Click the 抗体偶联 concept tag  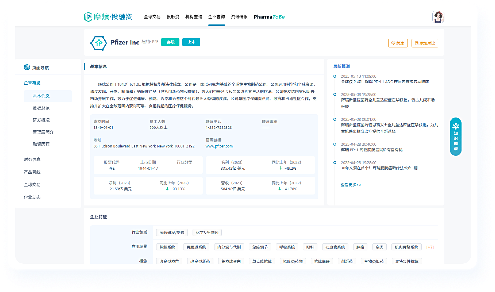coord(322,261)
